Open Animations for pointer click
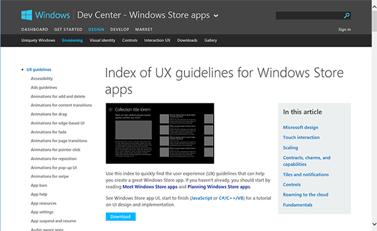 tap(56, 150)
